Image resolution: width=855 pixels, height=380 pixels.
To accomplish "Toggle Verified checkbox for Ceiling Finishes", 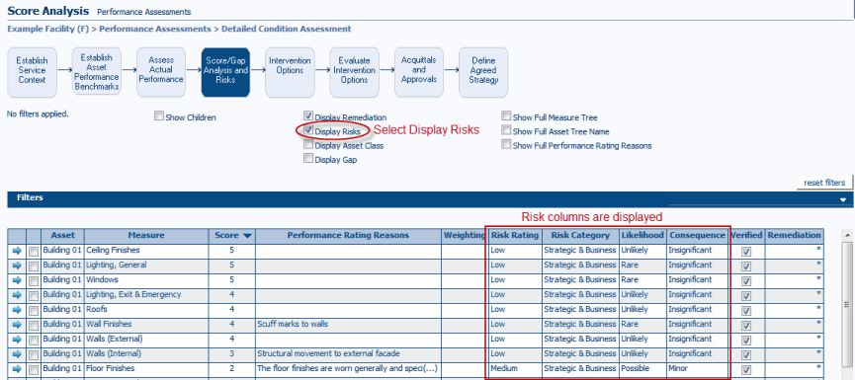I will click(746, 252).
